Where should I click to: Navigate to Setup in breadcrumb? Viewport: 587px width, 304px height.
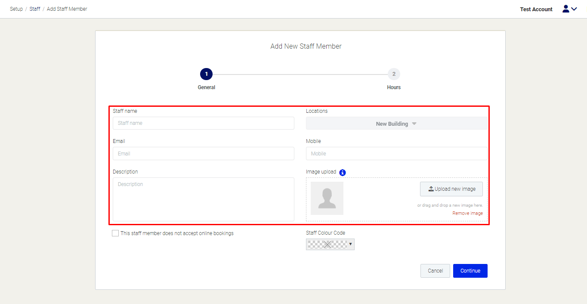pos(16,9)
